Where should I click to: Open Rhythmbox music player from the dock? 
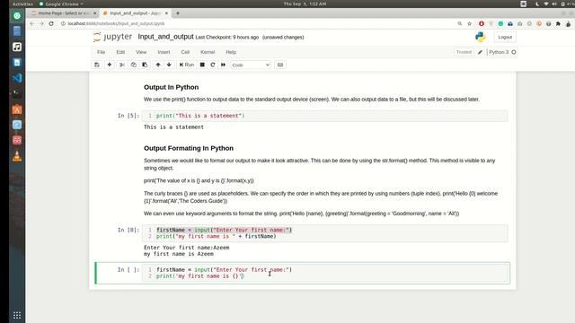coord(17,47)
